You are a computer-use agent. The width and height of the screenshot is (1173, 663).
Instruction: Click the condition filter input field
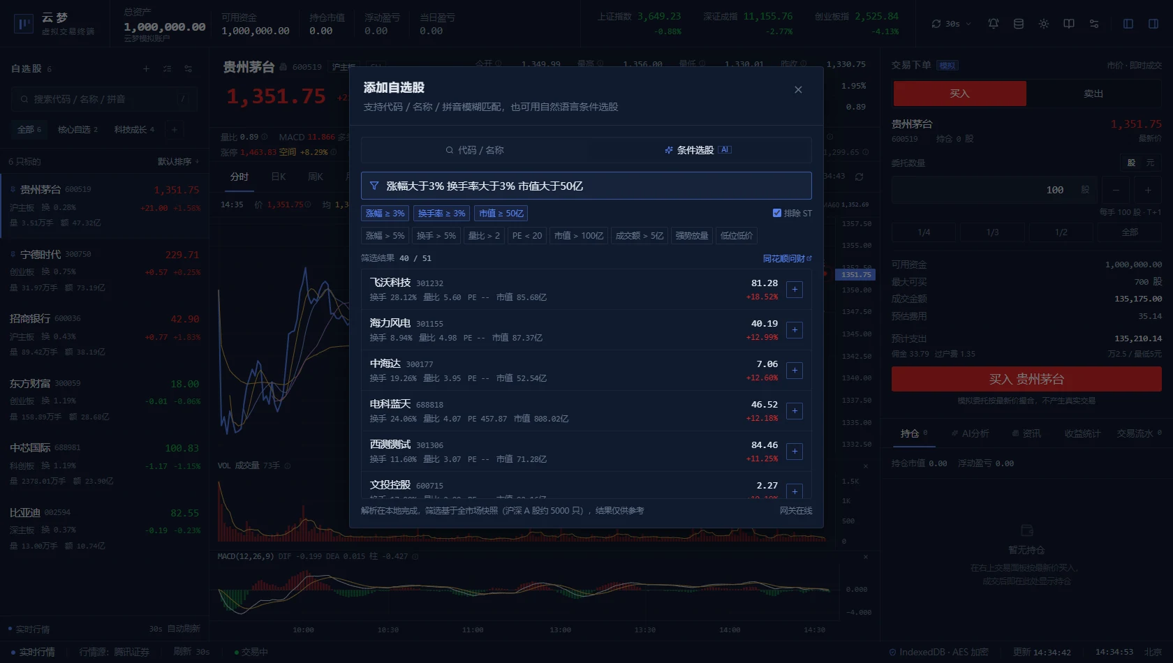pos(586,186)
